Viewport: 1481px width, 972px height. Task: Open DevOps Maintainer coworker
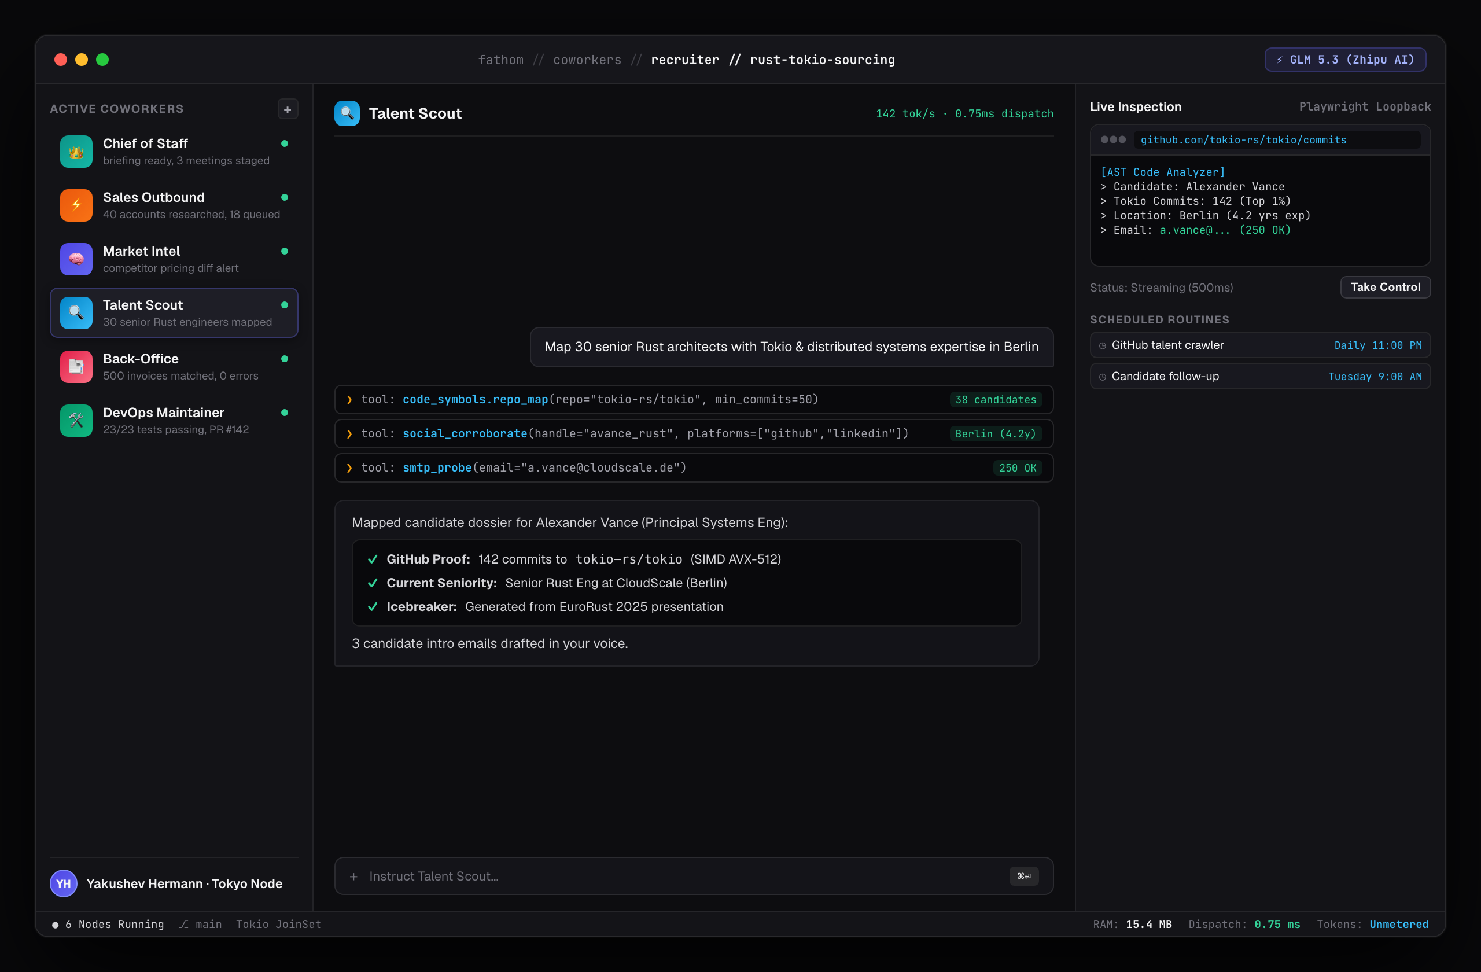point(174,421)
